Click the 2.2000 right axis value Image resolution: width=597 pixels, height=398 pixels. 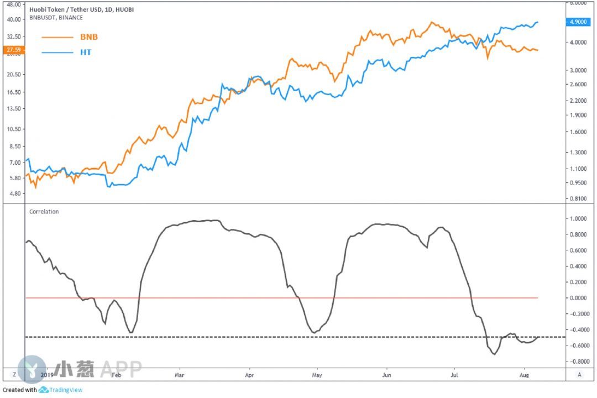[x=578, y=101]
